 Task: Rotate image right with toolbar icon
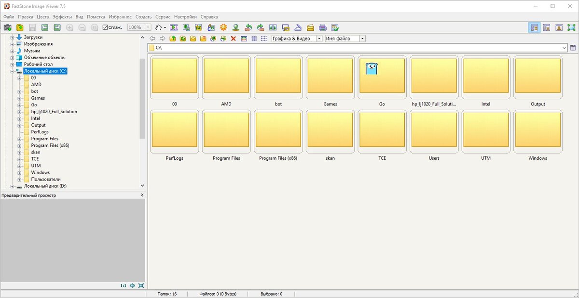[261, 27]
